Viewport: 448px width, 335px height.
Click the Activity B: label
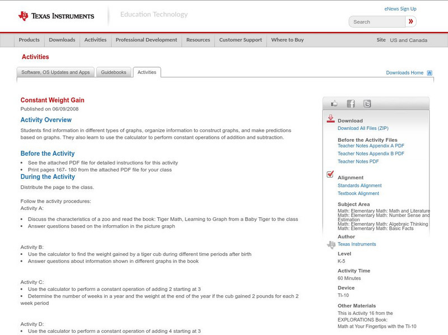point(32,247)
